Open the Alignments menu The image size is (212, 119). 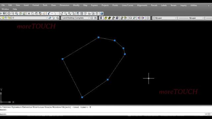click(142, 5)
